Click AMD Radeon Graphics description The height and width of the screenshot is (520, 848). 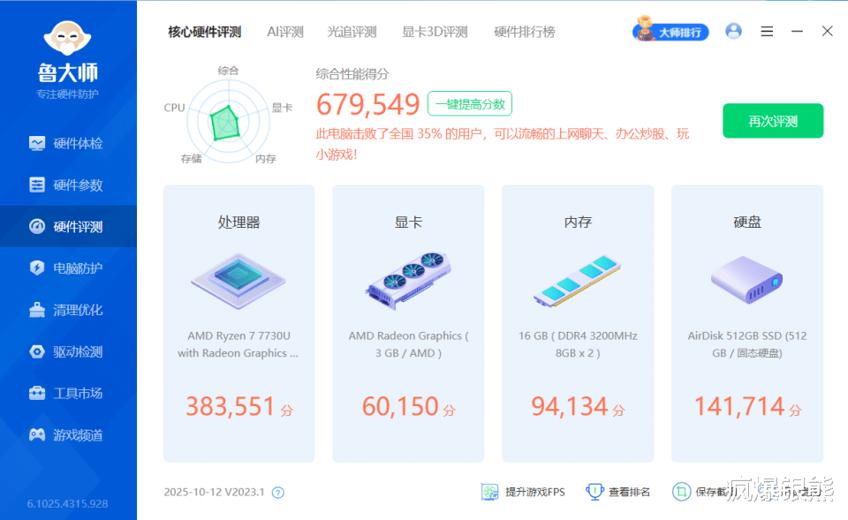click(x=408, y=344)
